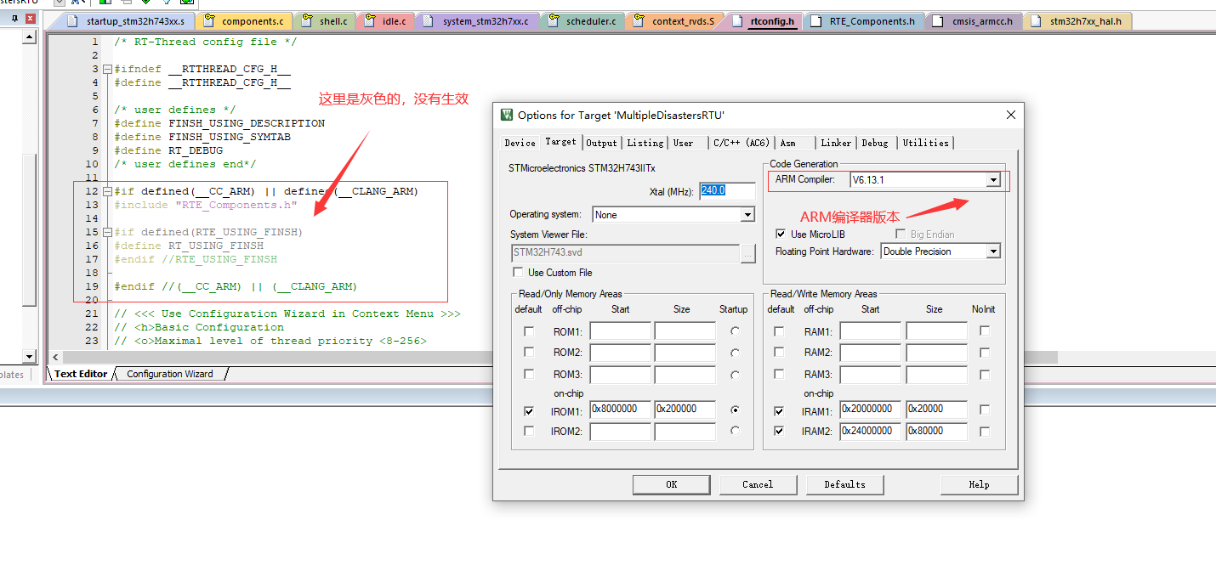Image resolution: width=1216 pixels, height=582 pixels.
Task: Click the Keil logo icon in the dialog title bar
Action: coord(507,116)
